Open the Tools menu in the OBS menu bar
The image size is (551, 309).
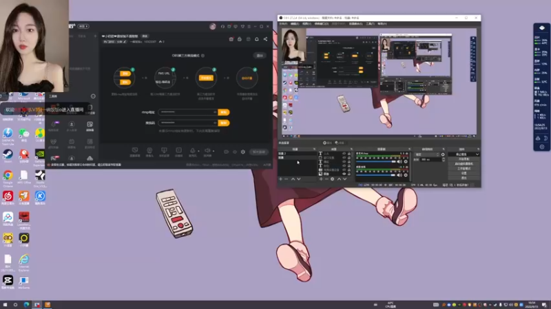click(x=370, y=24)
